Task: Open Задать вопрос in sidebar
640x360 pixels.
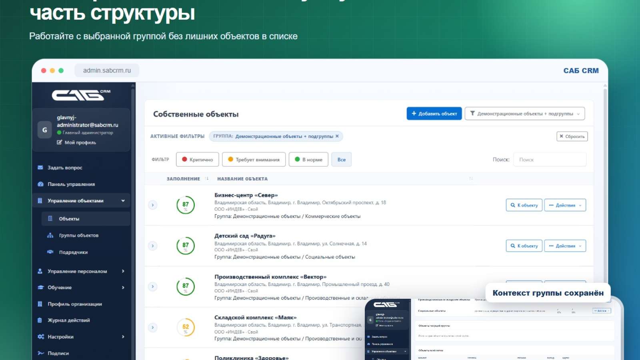Action: pyautogui.click(x=81, y=168)
